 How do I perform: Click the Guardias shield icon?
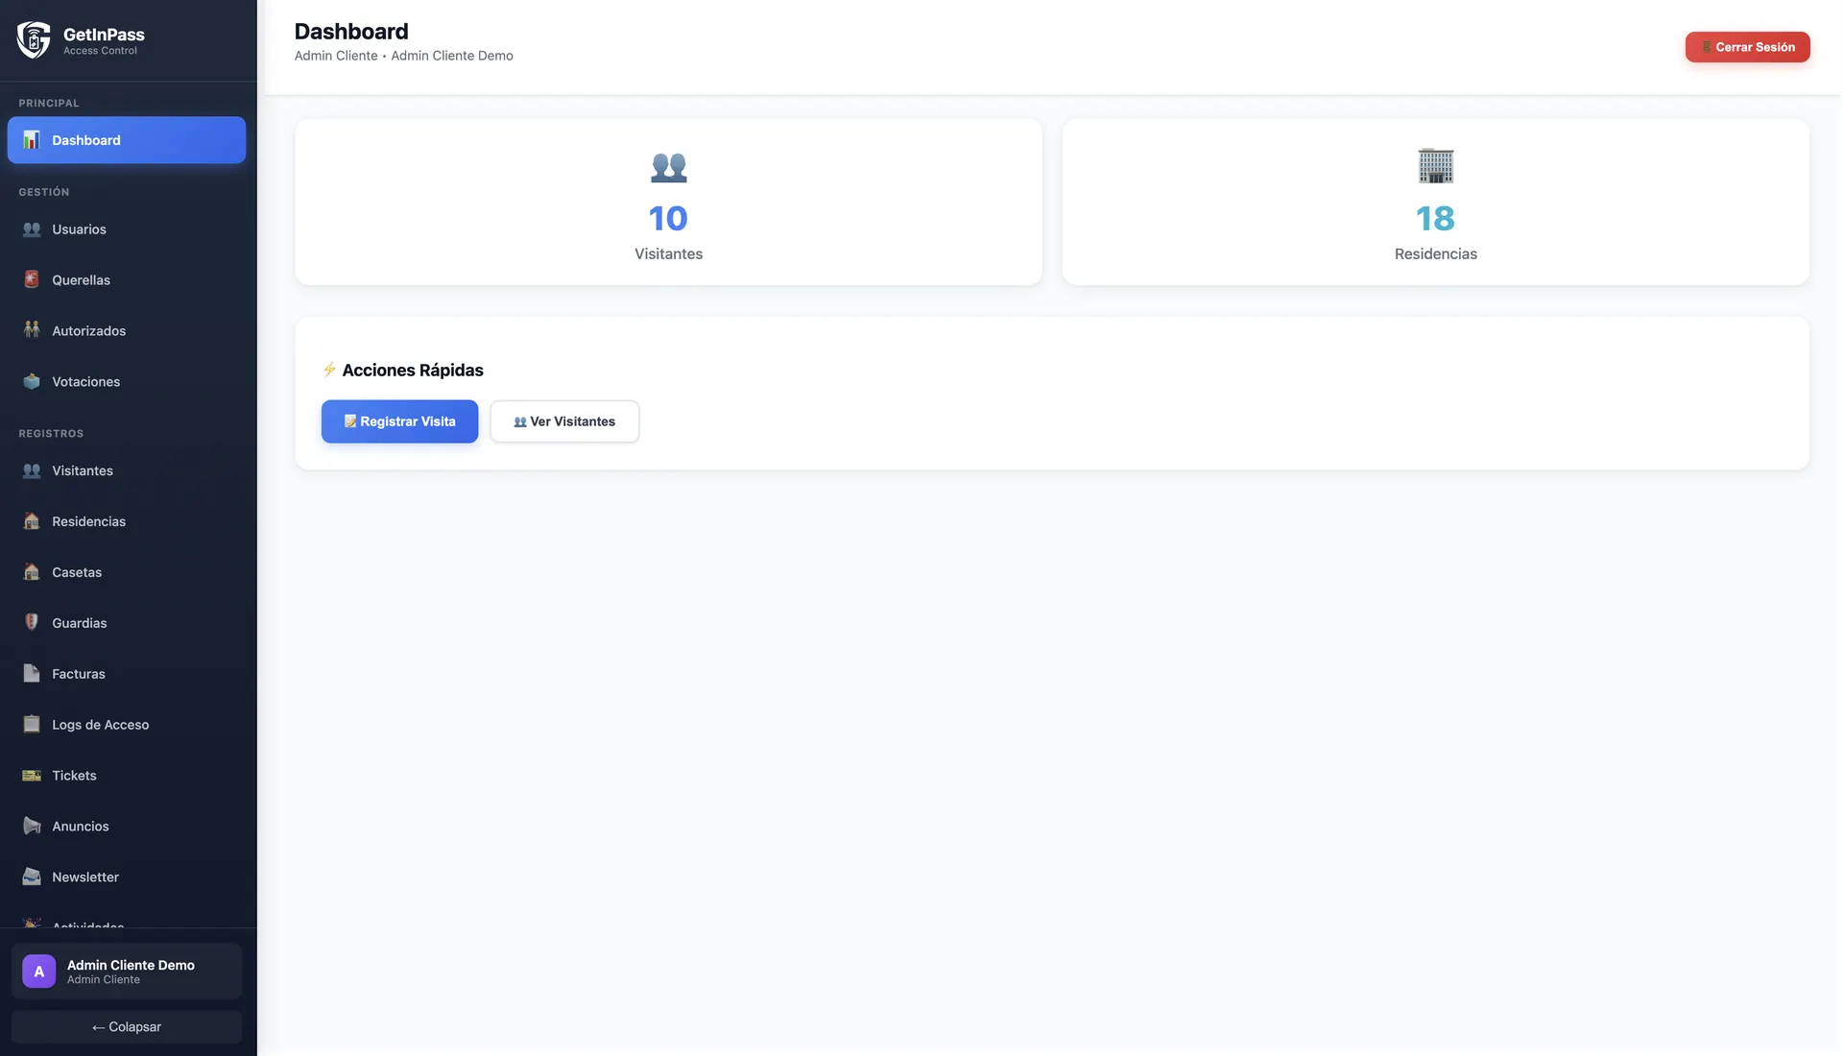pyautogui.click(x=32, y=623)
